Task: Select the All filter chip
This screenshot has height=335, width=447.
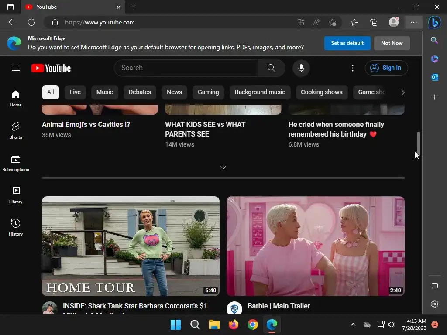Action: point(51,92)
